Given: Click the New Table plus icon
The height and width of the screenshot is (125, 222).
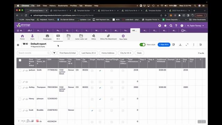Looking at the screenshot, I should tap(123, 36).
